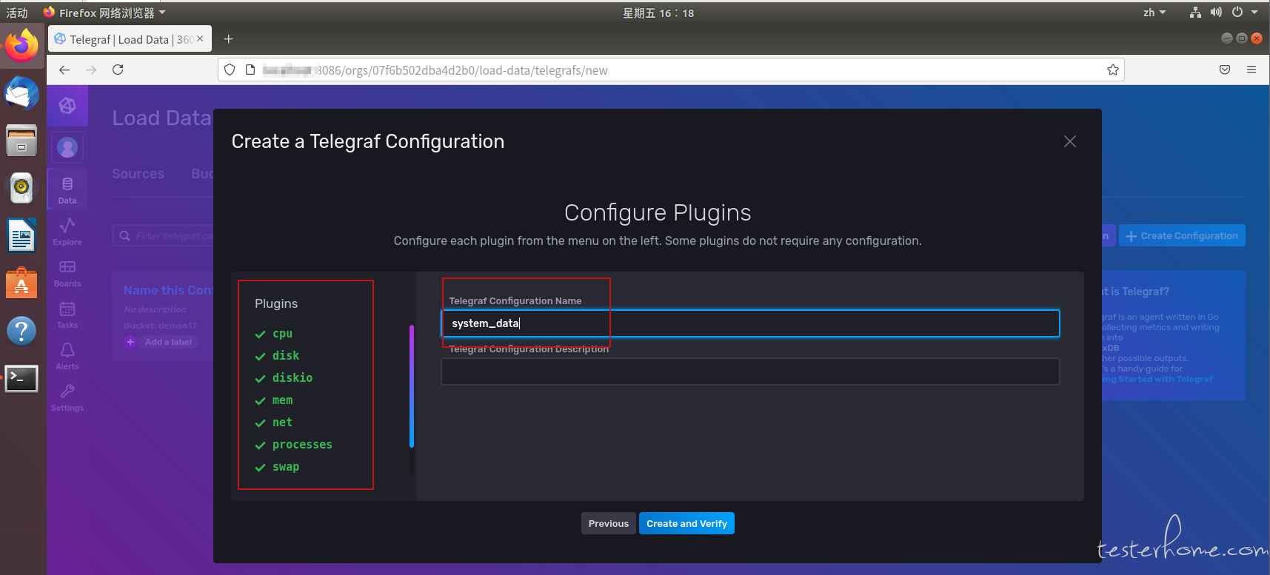Close the Create Telegraf Configuration dialog

[x=1070, y=141]
